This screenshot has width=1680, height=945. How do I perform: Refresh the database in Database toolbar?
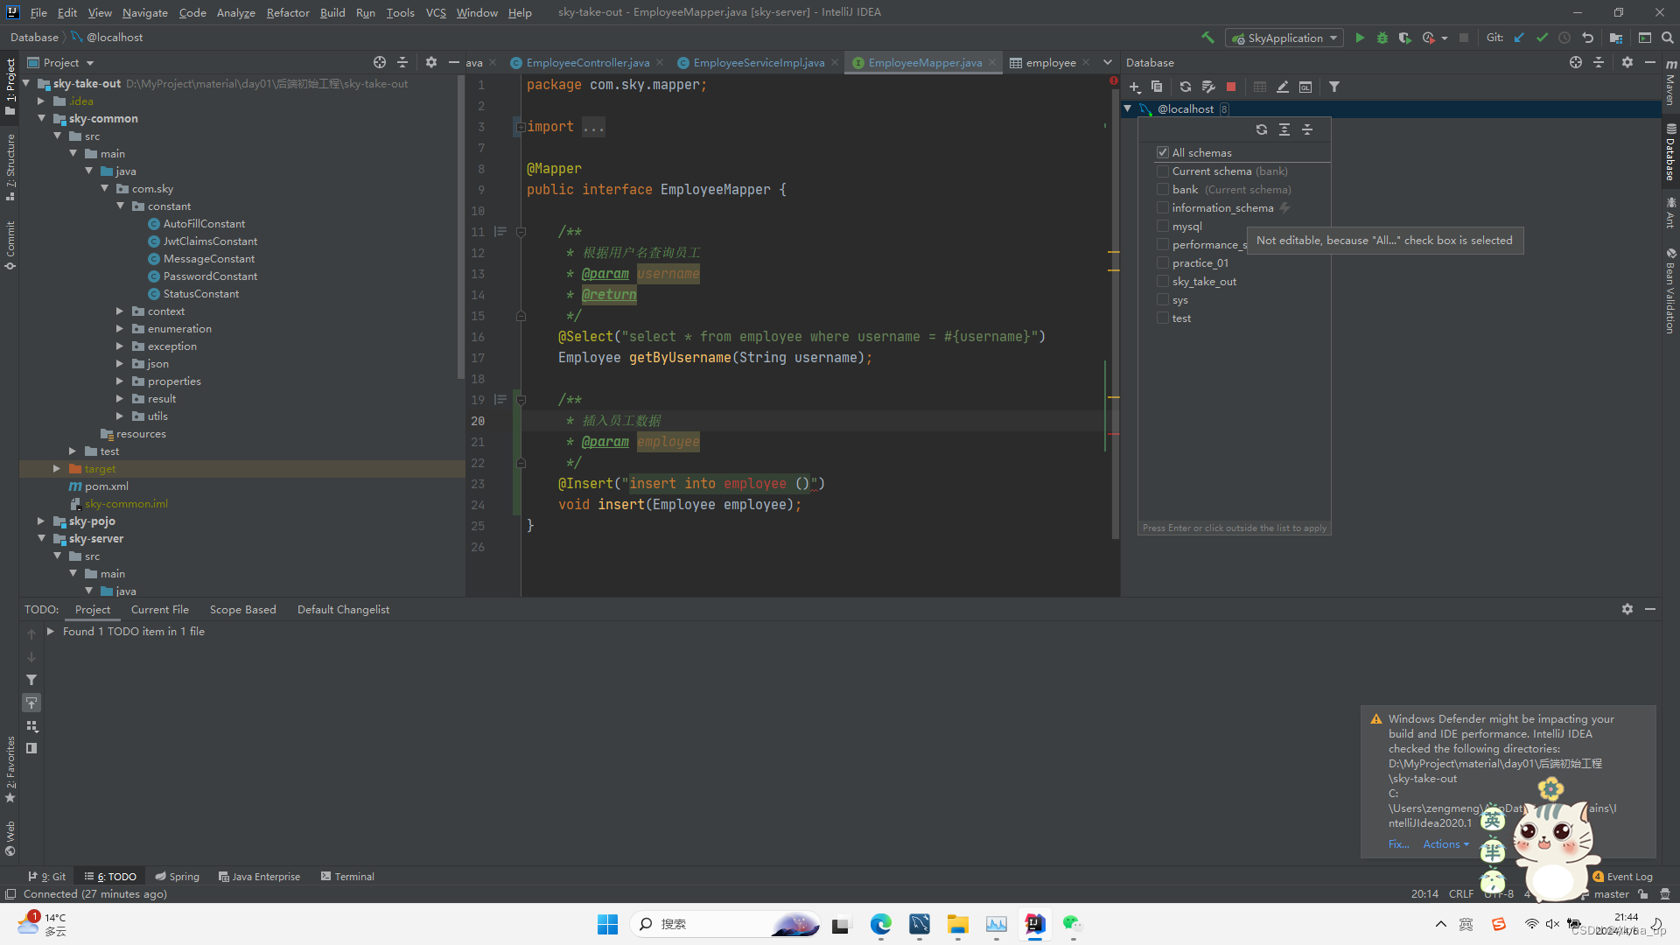click(x=1186, y=87)
